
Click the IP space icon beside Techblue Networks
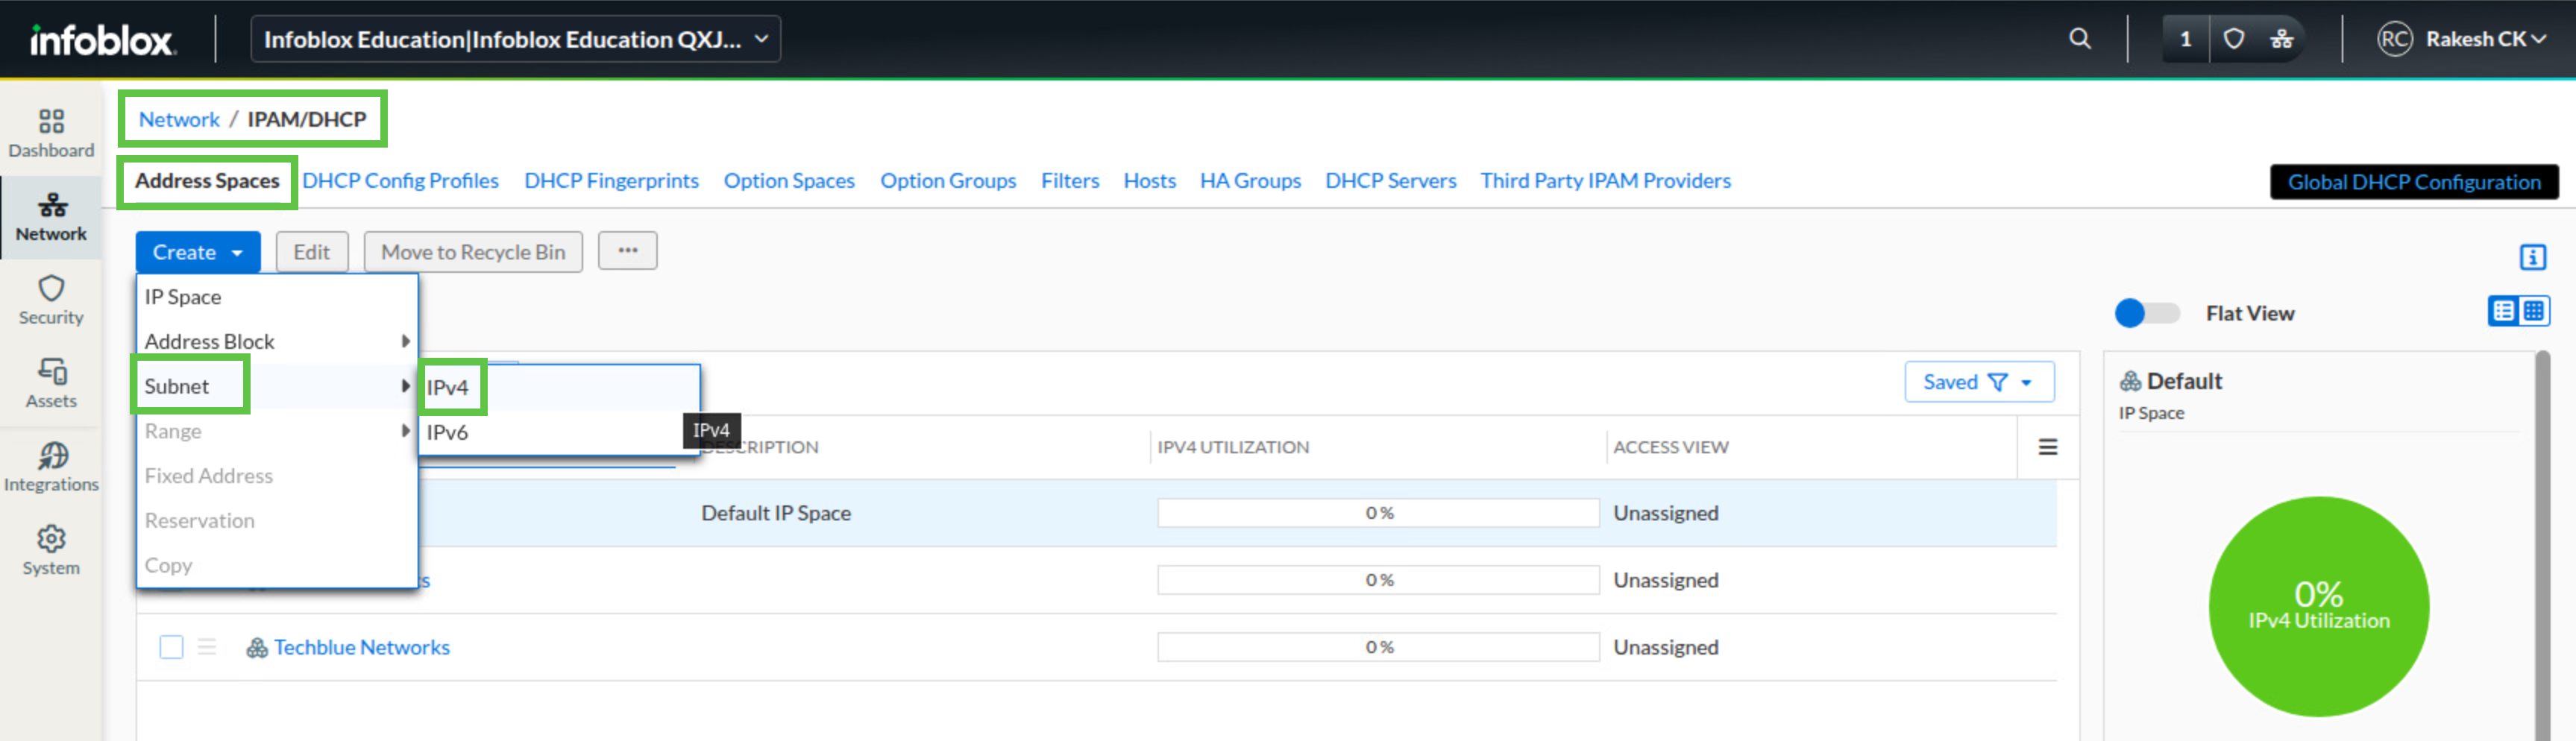coord(257,647)
